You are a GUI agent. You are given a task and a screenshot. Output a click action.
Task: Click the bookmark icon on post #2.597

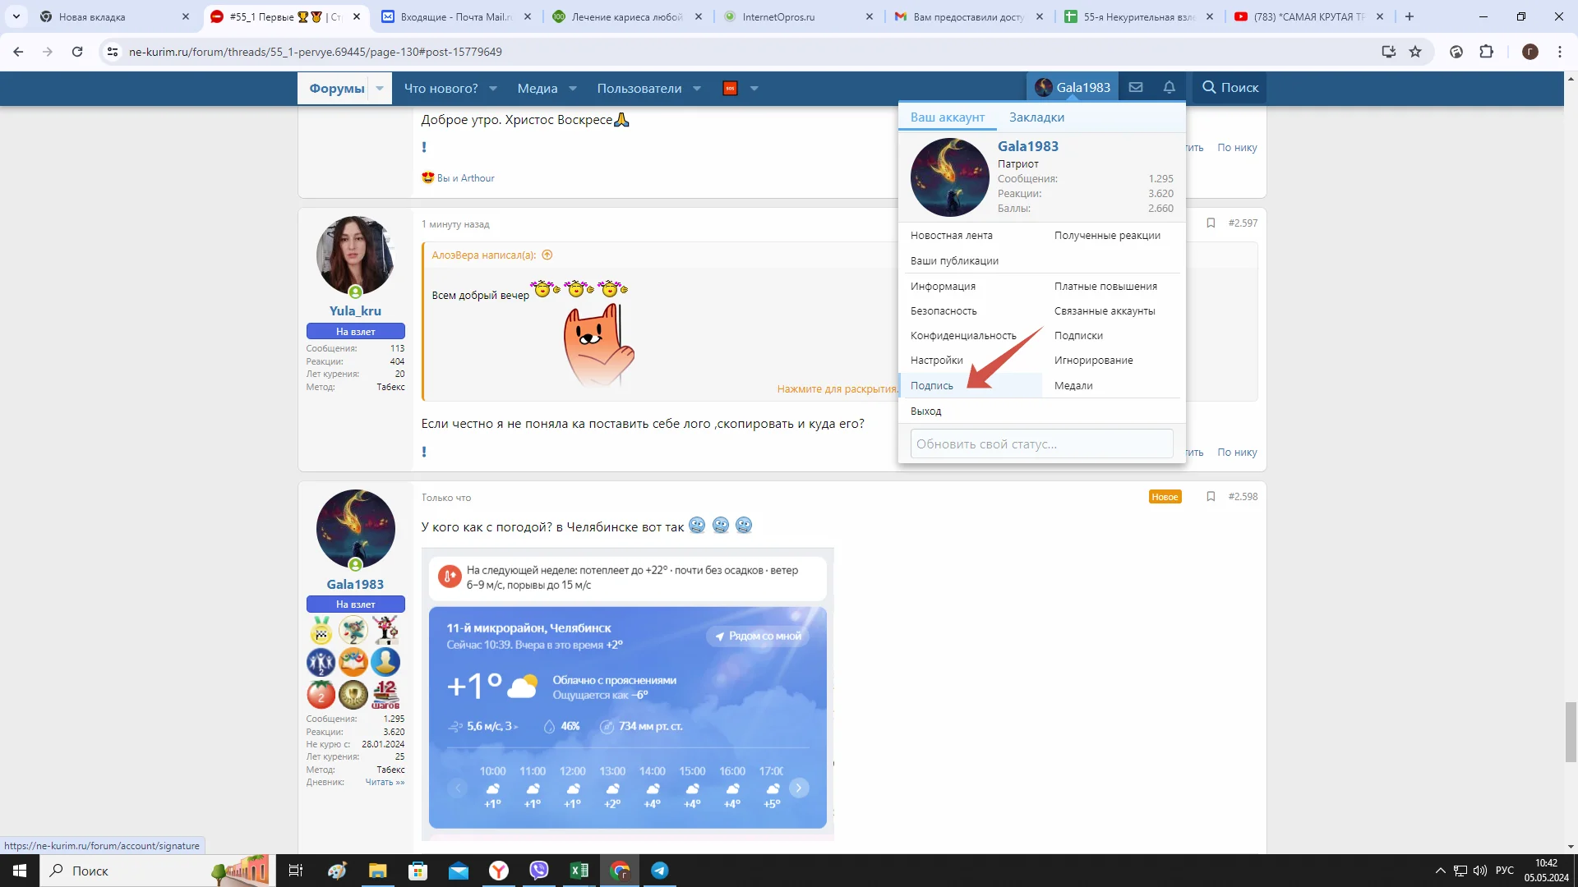tap(1211, 223)
